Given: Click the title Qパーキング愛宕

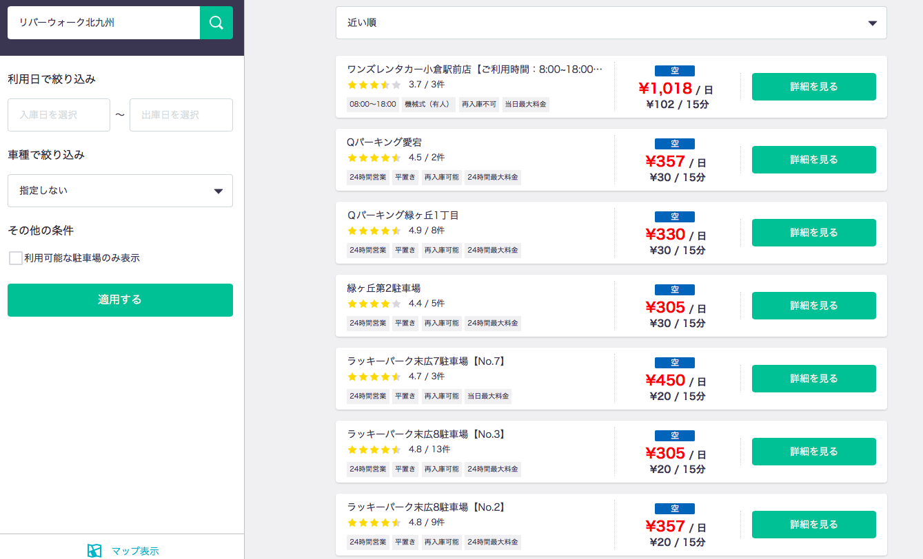Looking at the screenshot, I should click(x=385, y=143).
